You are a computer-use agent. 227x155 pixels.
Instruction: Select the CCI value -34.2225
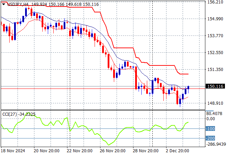27,114
